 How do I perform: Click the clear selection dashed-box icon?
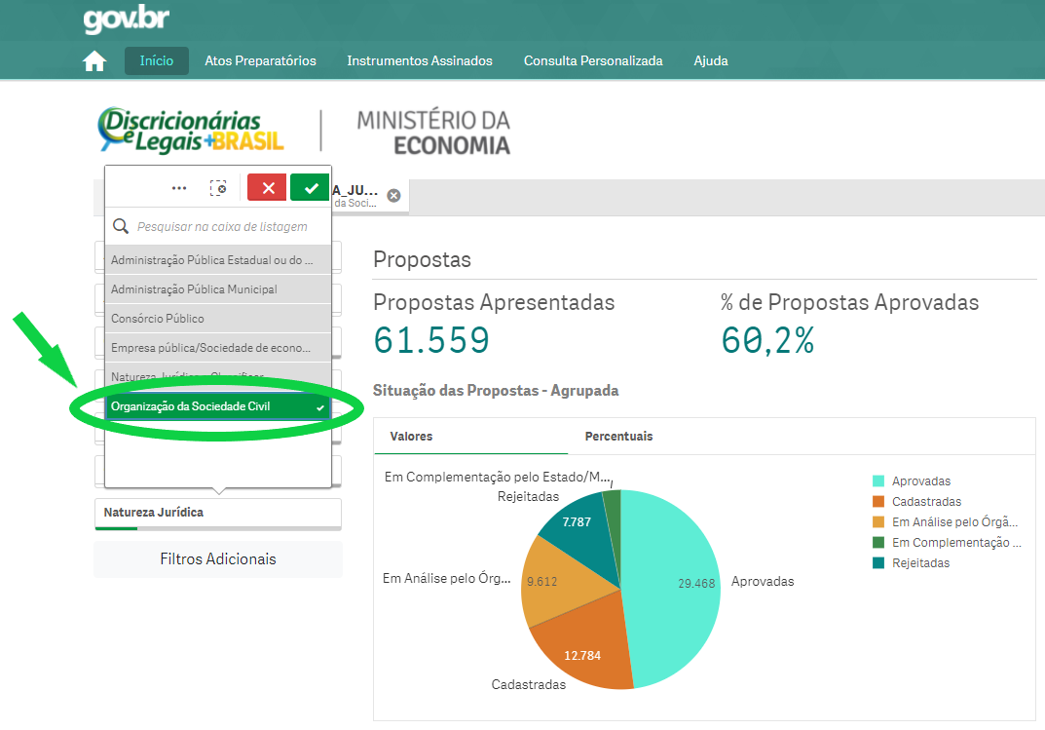[x=218, y=188]
